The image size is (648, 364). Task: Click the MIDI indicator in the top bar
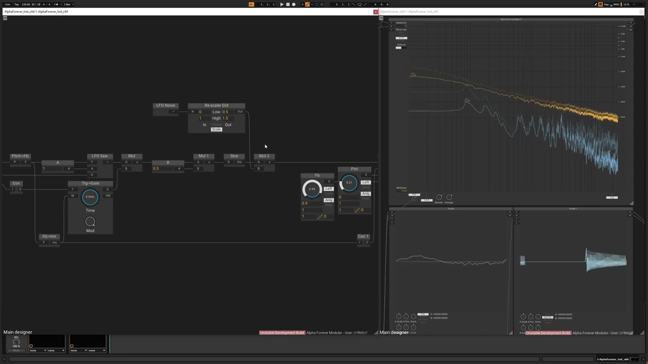(616, 5)
